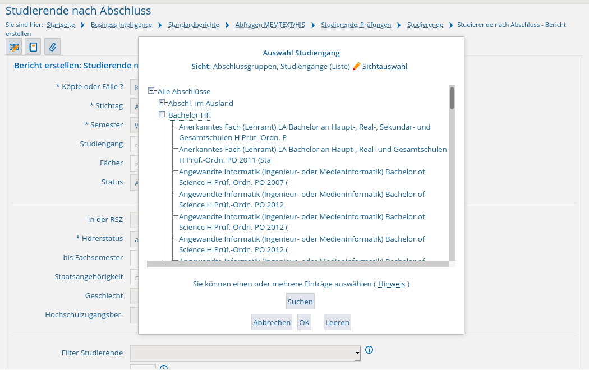Collapse the Bachelor HF tree node
The width and height of the screenshot is (589, 370).
(162, 114)
